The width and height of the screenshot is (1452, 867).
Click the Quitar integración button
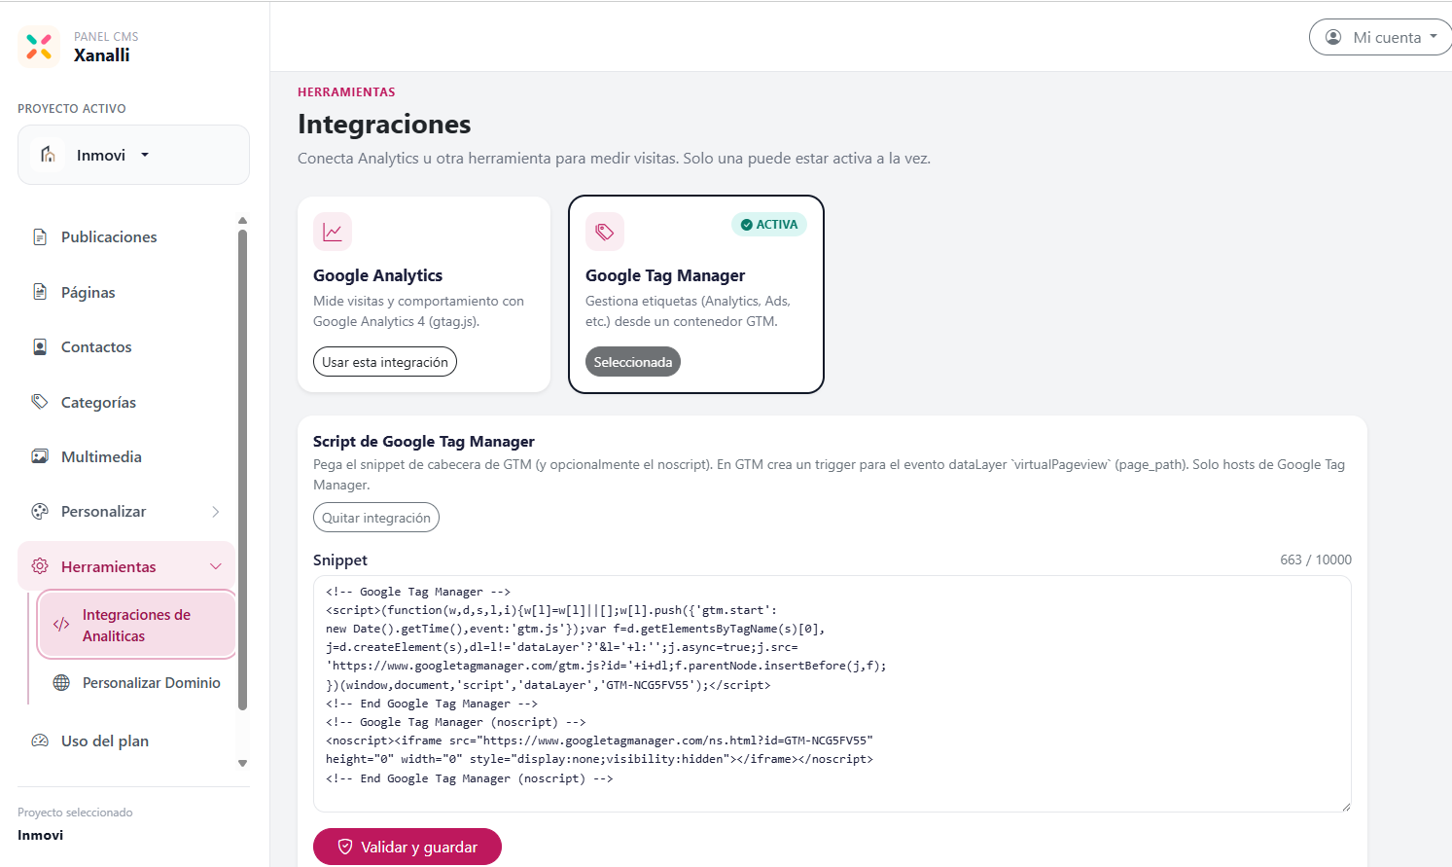click(376, 518)
